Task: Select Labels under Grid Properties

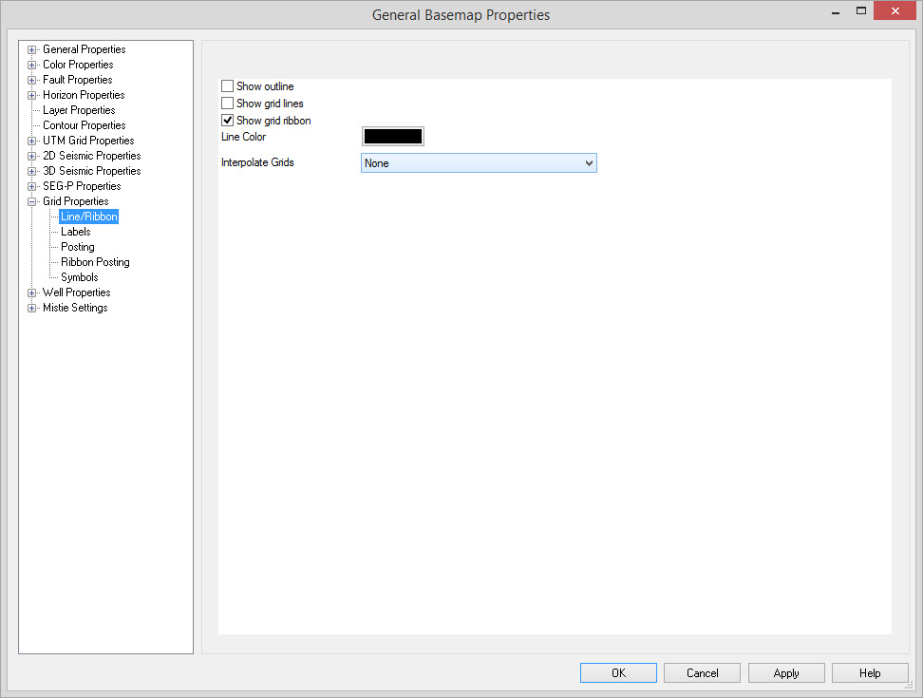Action: (x=76, y=232)
